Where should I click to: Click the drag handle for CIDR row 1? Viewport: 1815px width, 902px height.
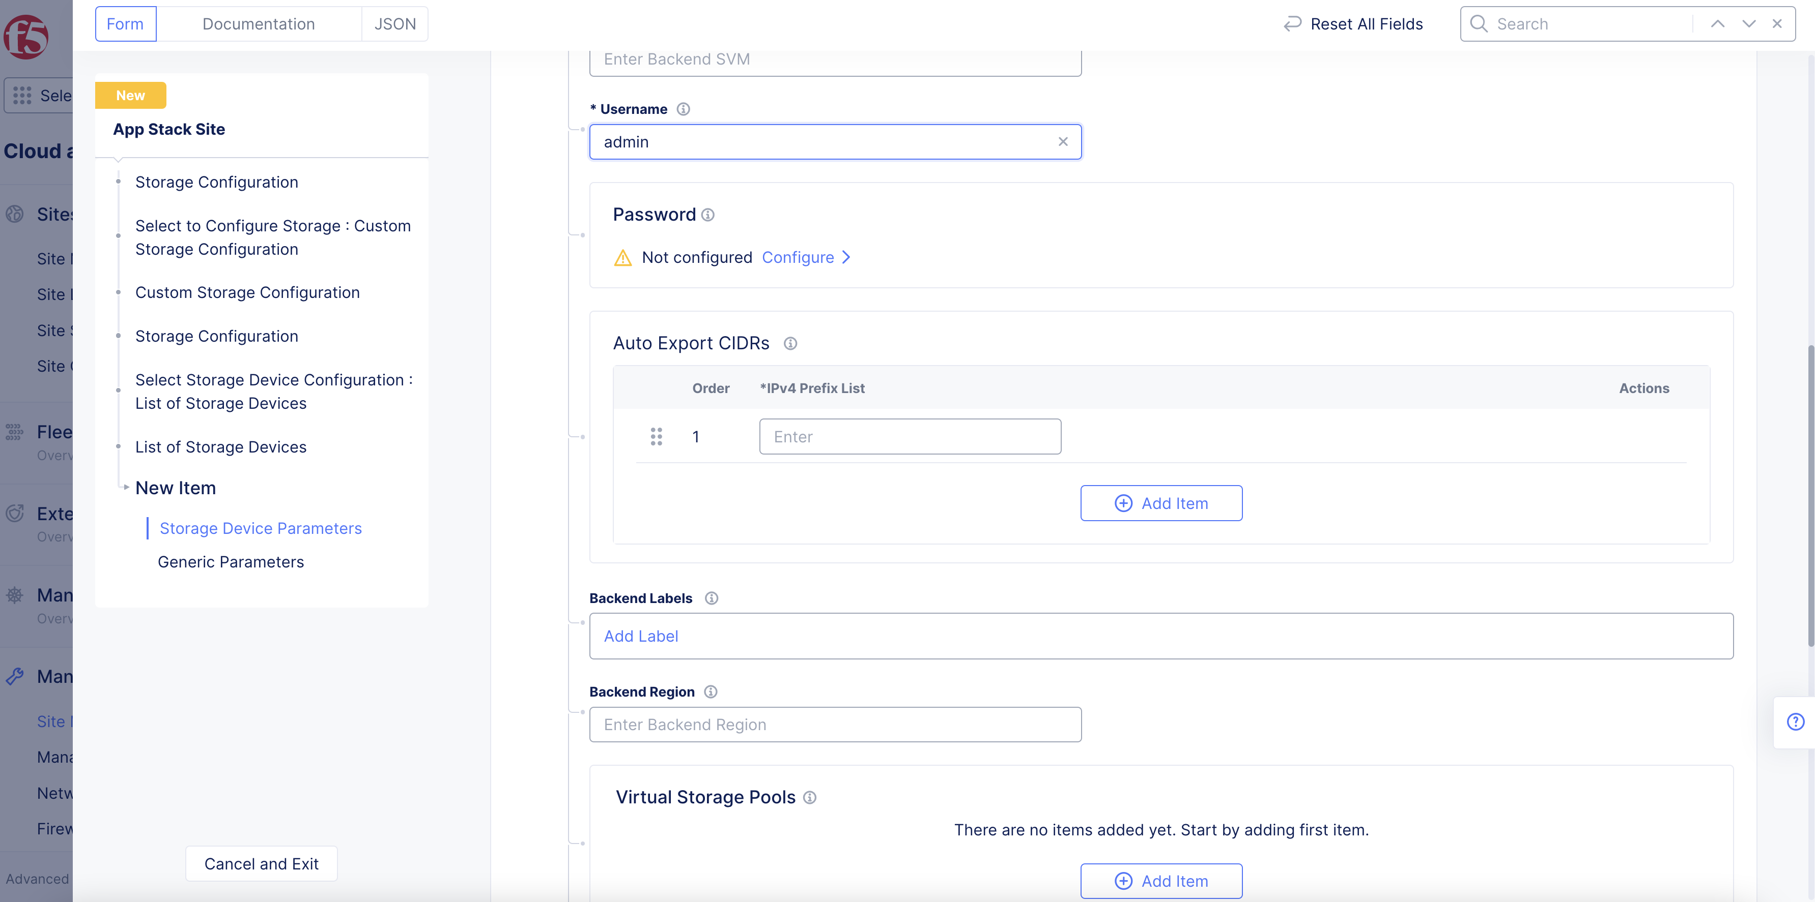(656, 437)
